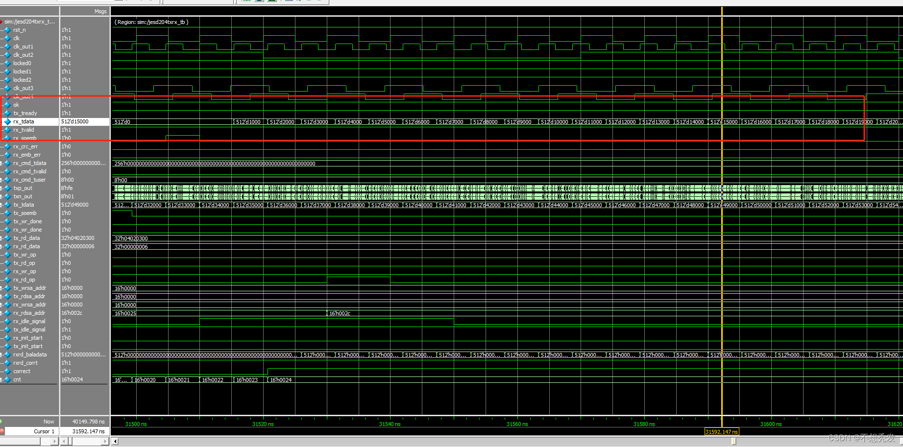Click the 512'd49000 value in Msgs column

click(75, 205)
